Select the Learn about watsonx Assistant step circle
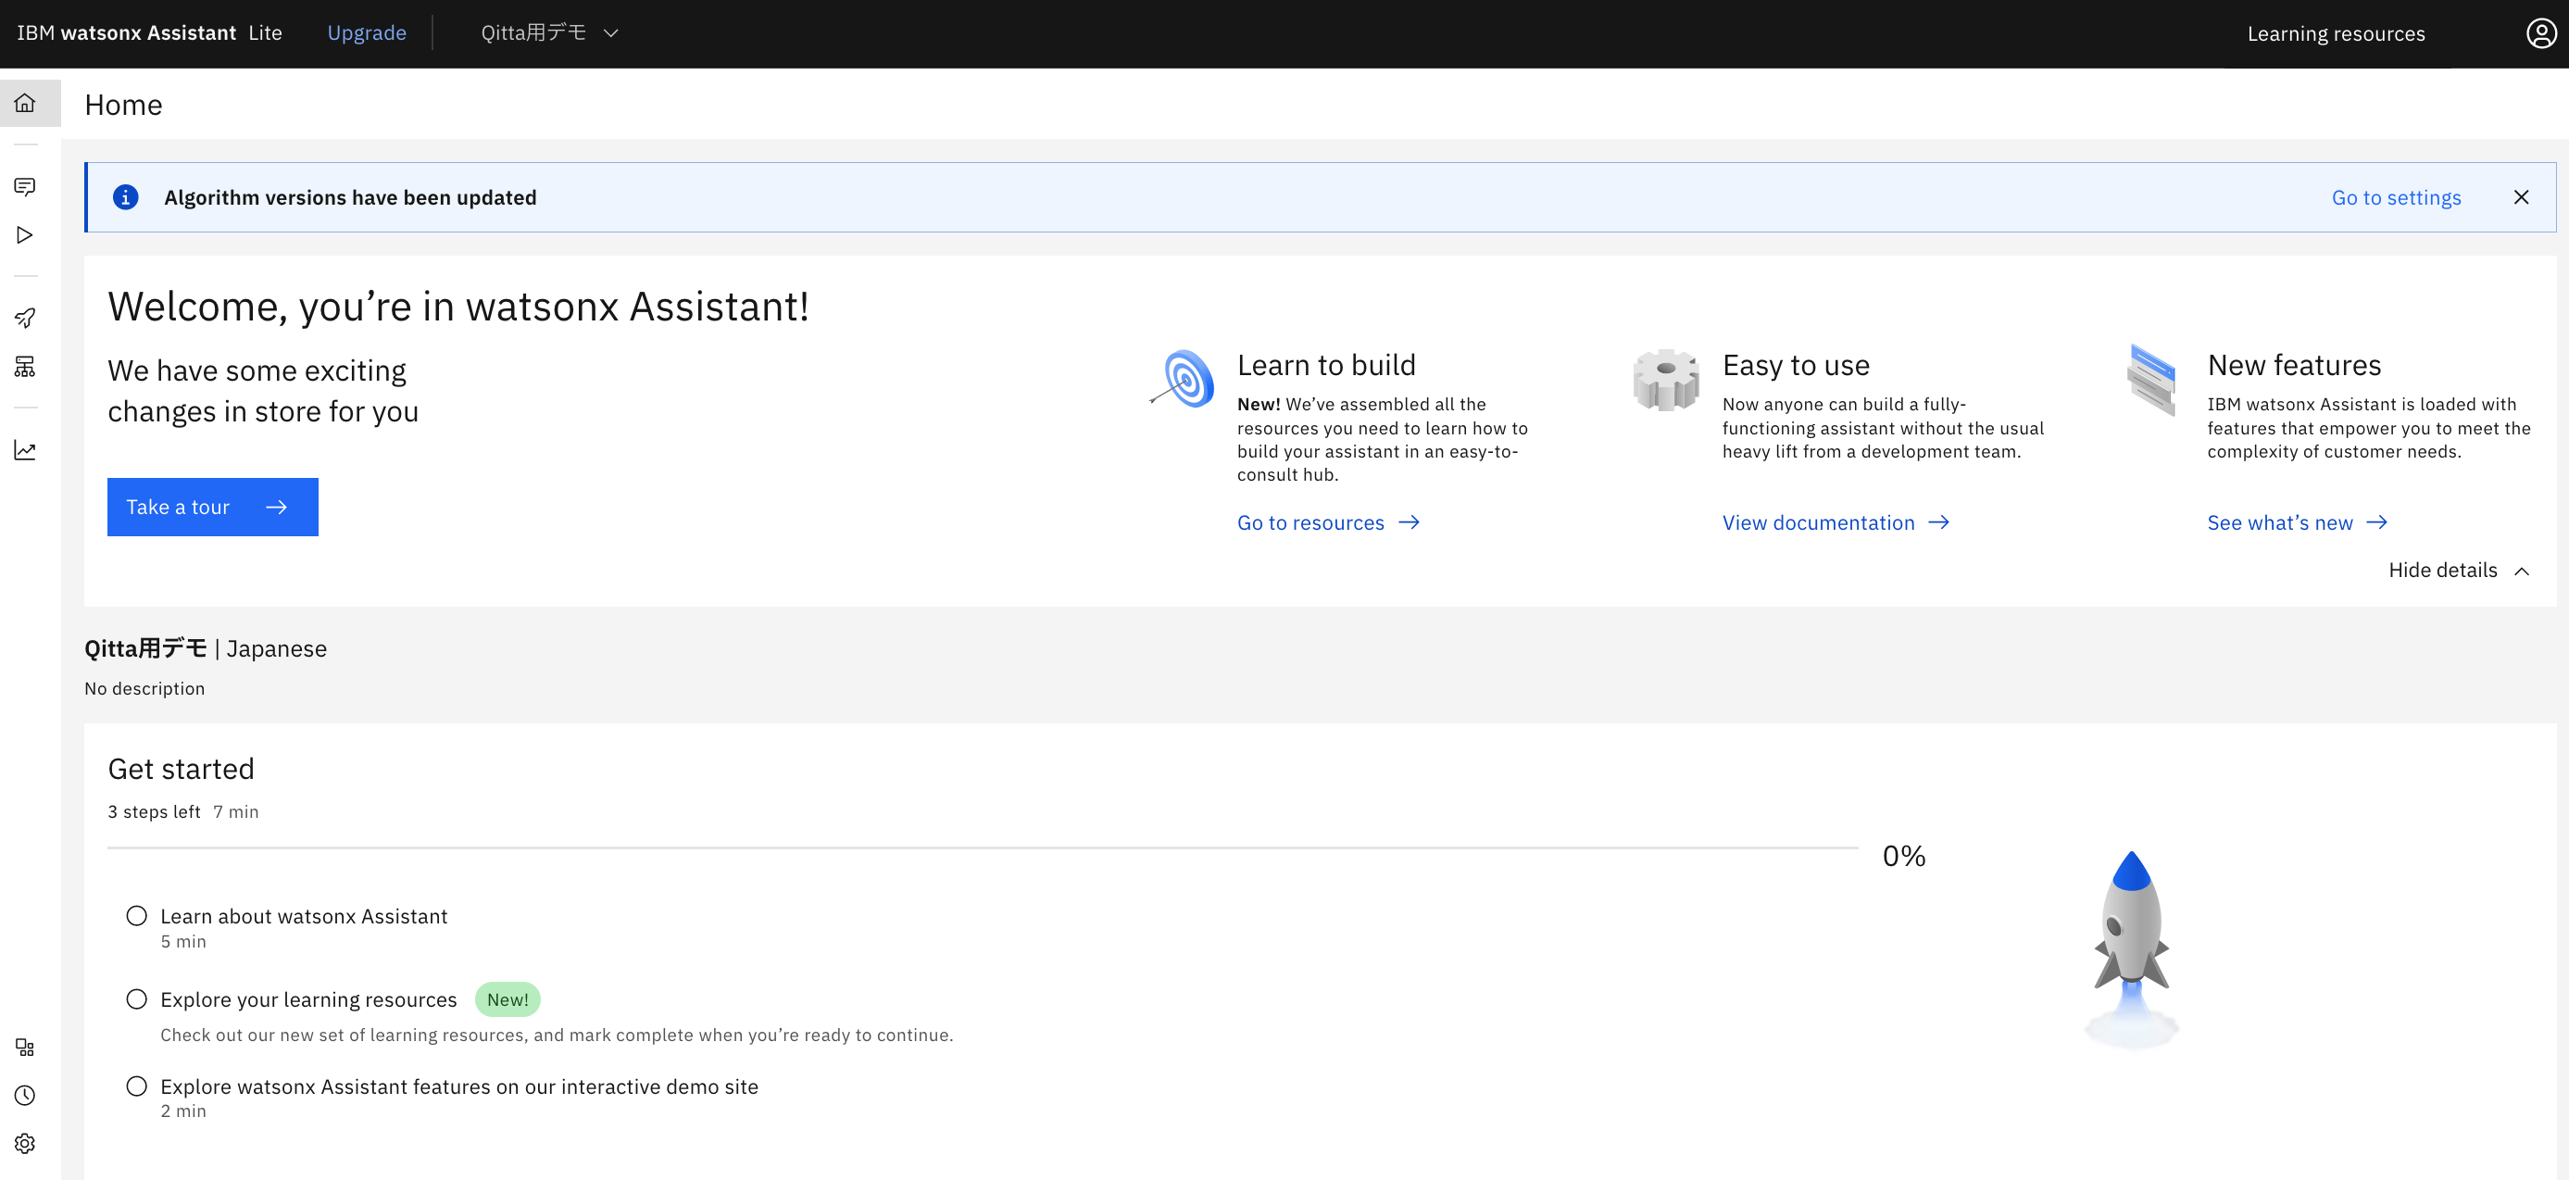The width and height of the screenshot is (2569, 1180). (x=137, y=915)
